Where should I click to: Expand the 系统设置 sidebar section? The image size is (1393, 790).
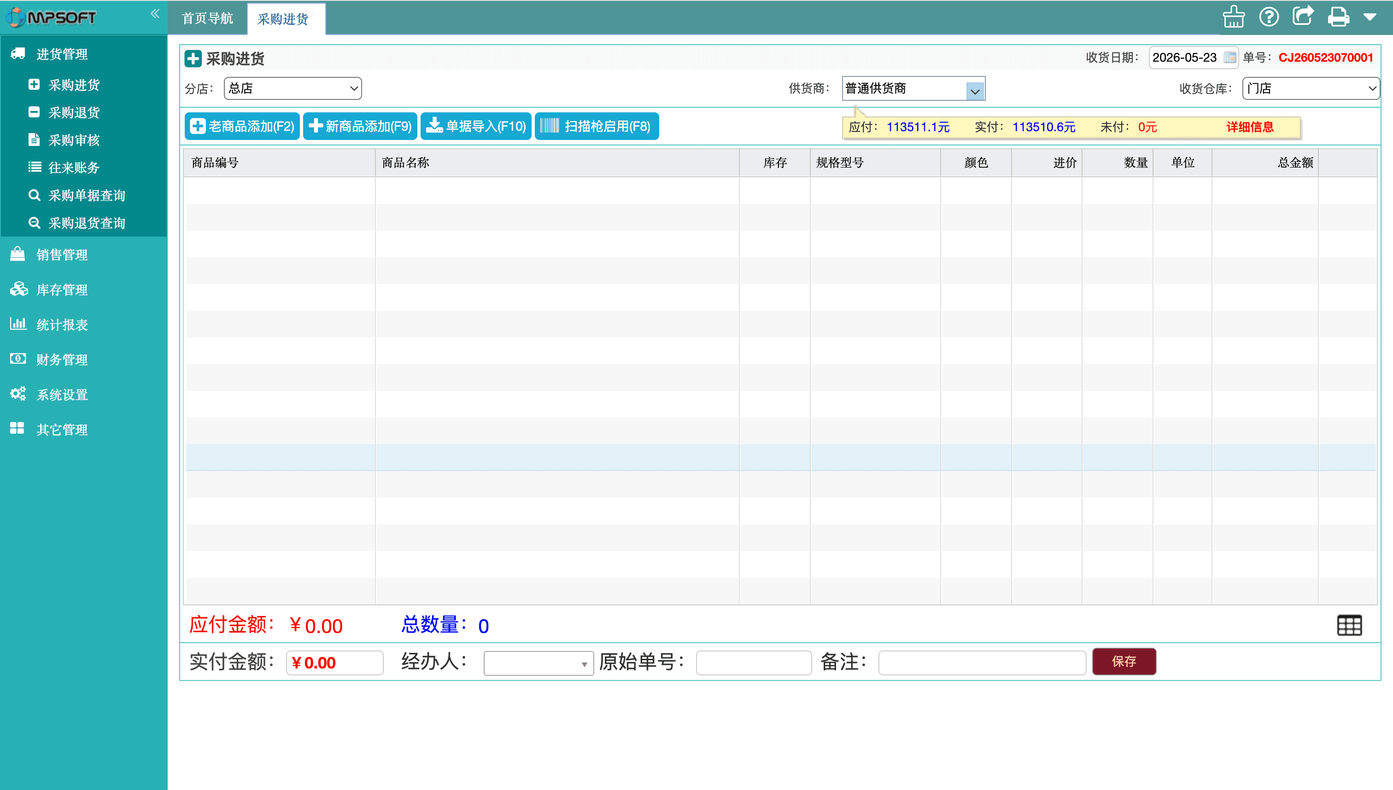click(x=83, y=395)
